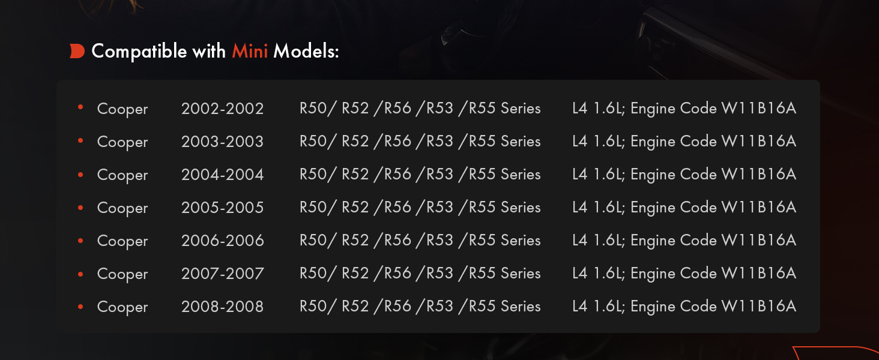Select the 2007-2007 year range
879x360 pixels.
pos(222,274)
